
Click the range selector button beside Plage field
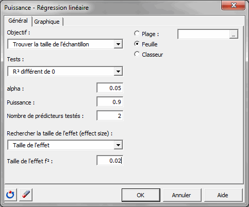234,34
